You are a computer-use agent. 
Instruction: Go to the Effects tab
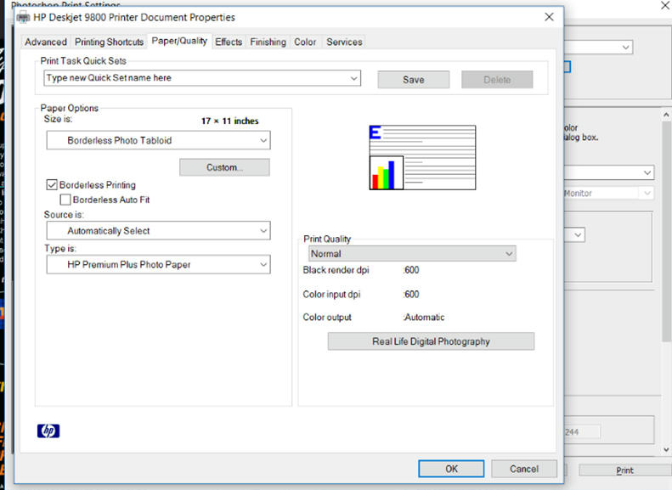pos(229,42)
